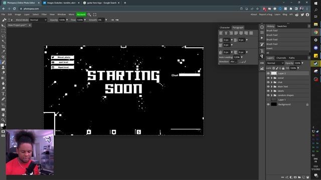This screenshot has width=321, height=180.
Task: Toggle lock transparent pixels in Layers panel
Action: pyautogui.click(x=274, y=68)
